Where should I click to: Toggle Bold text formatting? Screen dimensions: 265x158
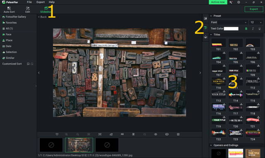[246, 29]
